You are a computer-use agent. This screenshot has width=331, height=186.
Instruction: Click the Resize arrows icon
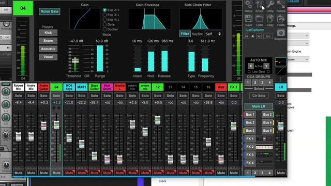(281, 5)
